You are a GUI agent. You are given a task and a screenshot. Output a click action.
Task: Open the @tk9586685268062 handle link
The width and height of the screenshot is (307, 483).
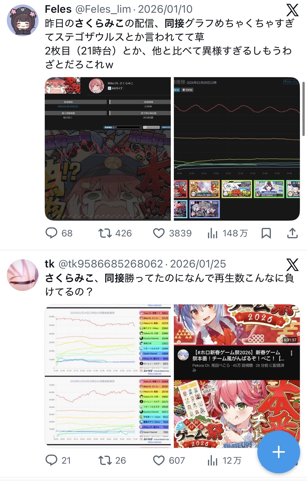tap(111, 264)
